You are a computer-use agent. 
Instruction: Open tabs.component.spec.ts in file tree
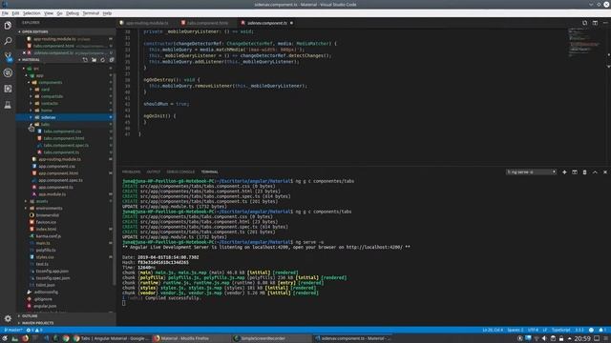(66, 146)
